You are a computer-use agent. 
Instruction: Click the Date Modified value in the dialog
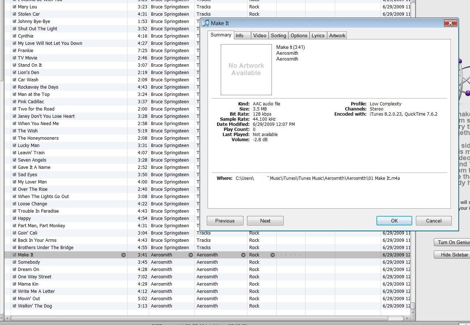[x=274, y=124]
